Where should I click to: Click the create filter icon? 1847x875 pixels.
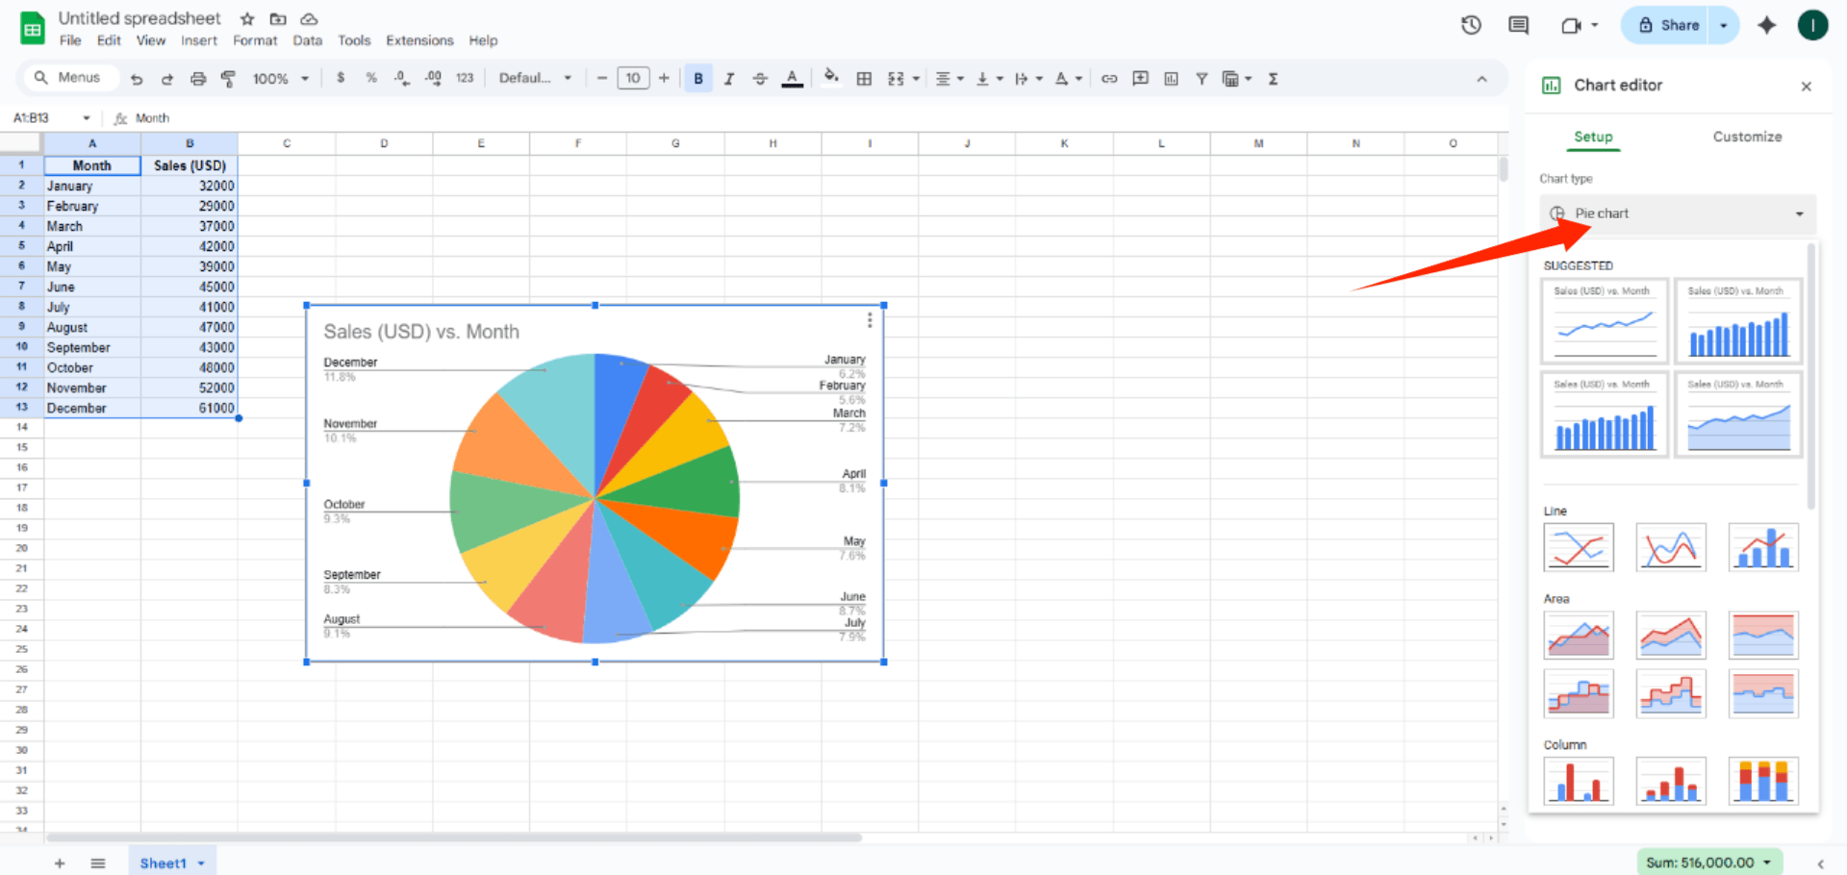tap(1202, 79)
